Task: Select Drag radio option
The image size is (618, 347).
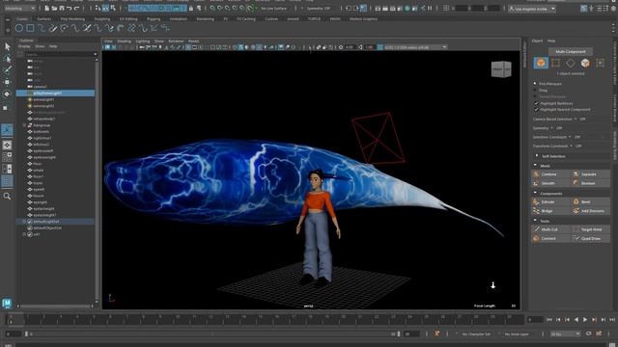Action: (x=535, y=90)
